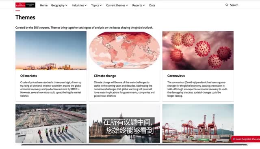Click the parliament building thumbnail
This screenshot has height=149, width=260.
(x=124, y=123)
